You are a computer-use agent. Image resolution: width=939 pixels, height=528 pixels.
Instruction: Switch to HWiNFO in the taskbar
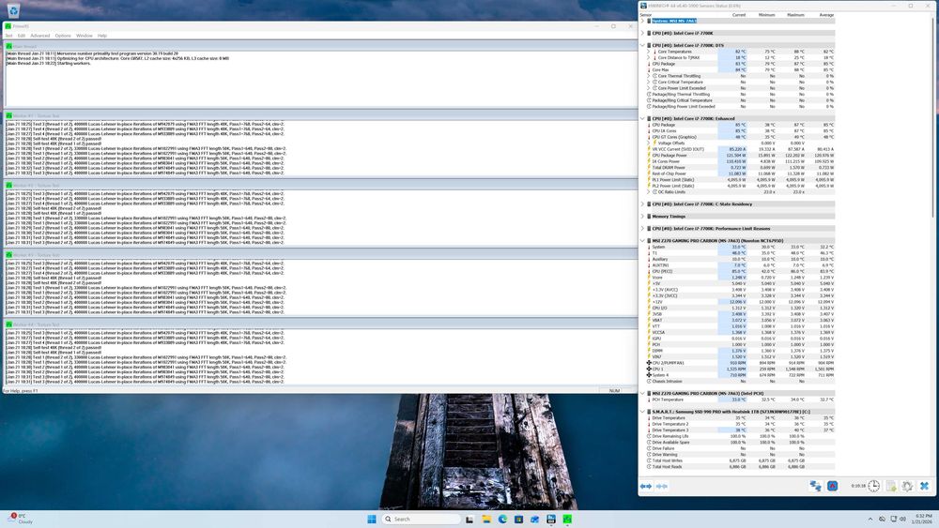click(x=551, y=519)
